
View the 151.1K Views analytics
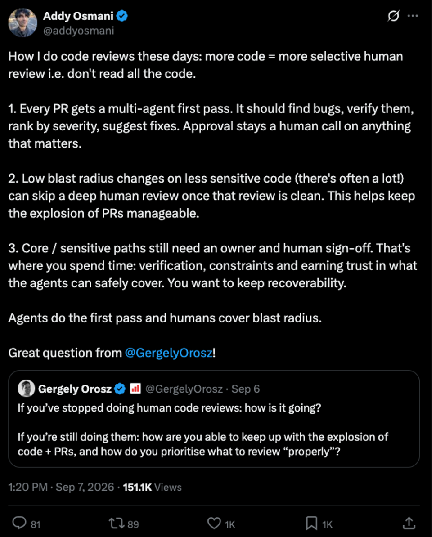point(152,487)
